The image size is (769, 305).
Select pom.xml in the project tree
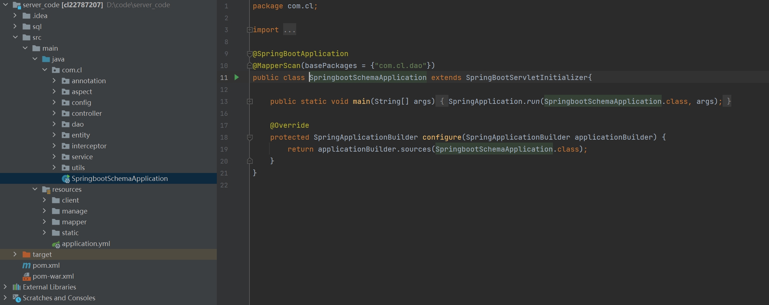coord(108,265)
